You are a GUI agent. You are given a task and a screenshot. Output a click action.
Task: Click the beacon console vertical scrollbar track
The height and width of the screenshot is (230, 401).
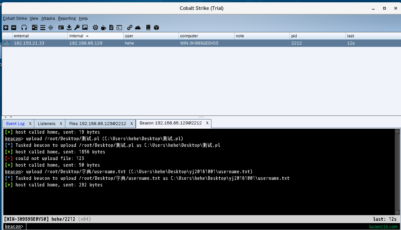click(x=397, y=172)
